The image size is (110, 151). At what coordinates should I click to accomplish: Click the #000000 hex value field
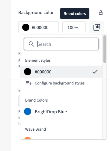coord(38,27)
